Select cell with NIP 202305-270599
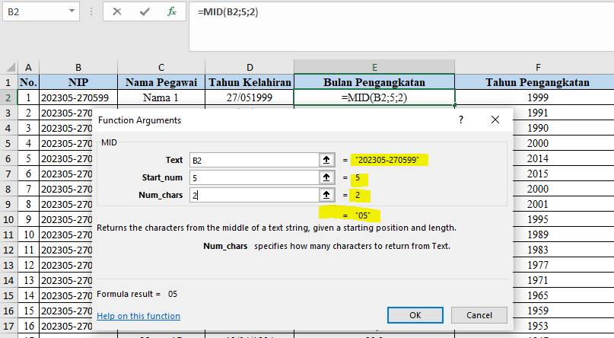The image size is (614, 338). [x=78, y=97]
